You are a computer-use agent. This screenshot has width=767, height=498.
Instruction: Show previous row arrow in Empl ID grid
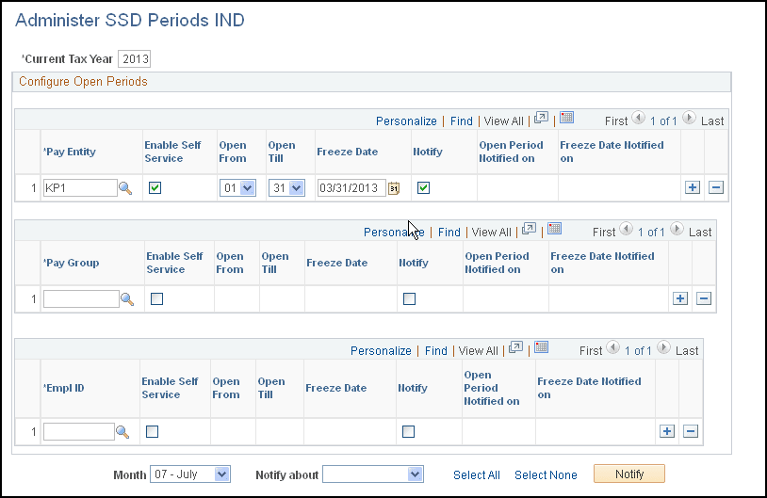pos(612,347)
